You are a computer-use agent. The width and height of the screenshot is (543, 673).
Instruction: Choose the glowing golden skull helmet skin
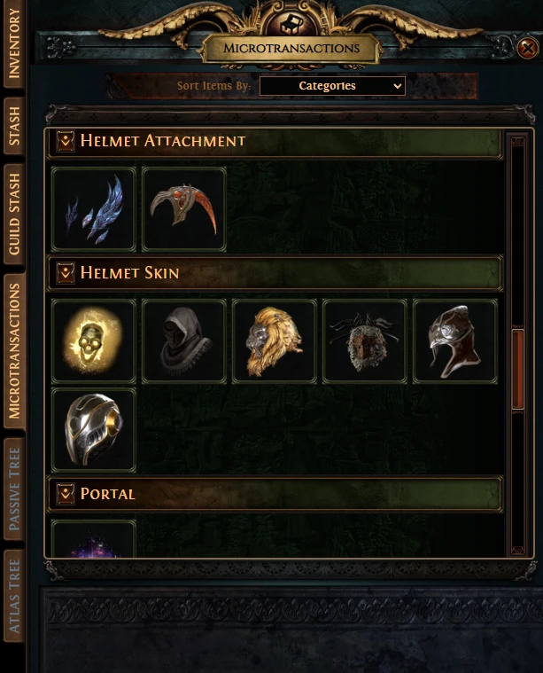coord(94,341)
